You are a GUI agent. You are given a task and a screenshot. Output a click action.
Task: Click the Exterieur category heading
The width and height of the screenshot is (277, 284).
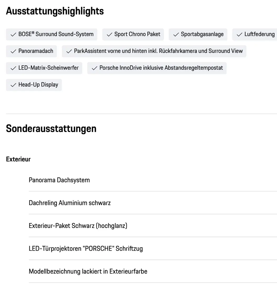(x=18, y=159)
